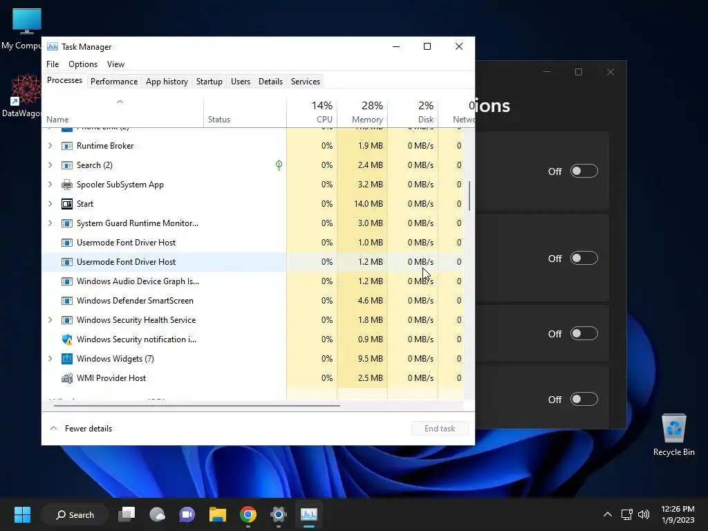Open the File menu

[x=53, y=64]
